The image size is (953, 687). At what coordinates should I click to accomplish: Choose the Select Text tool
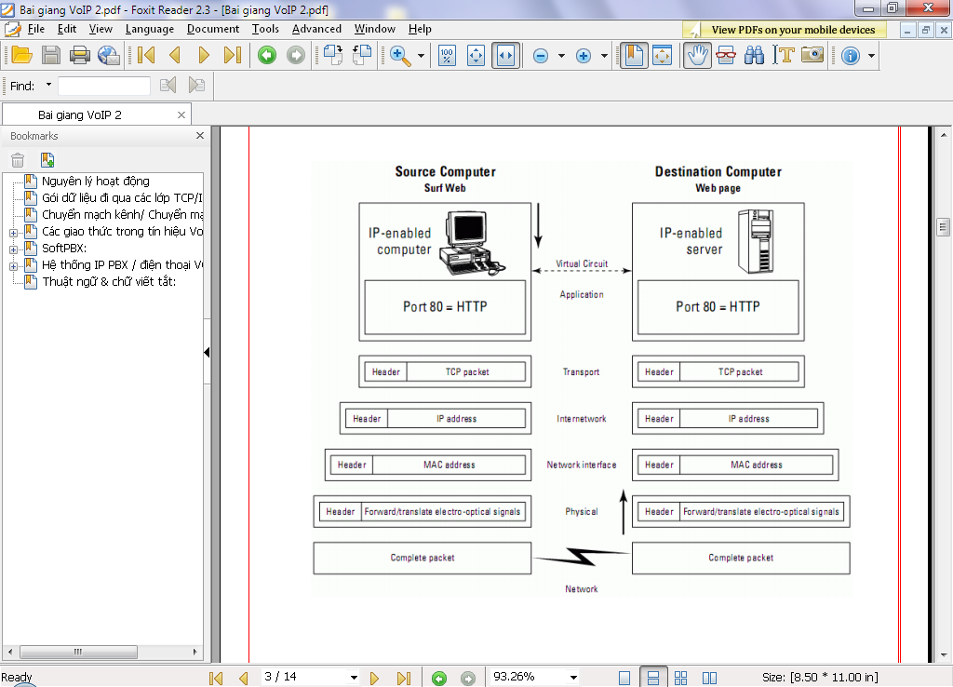click(784, 56)
